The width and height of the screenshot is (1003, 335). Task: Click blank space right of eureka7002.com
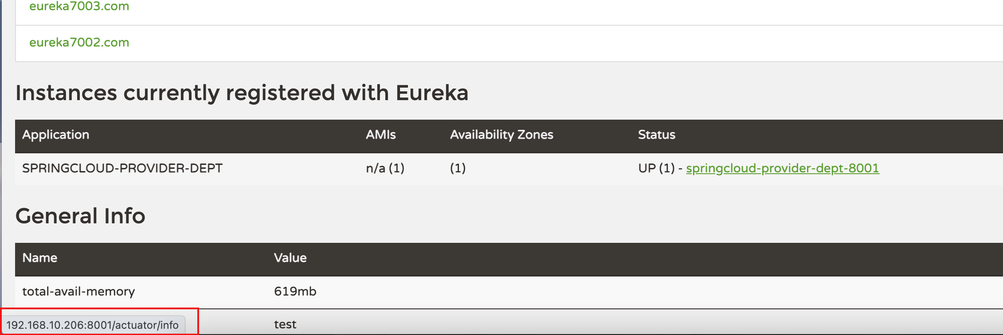tap(532, 43)
